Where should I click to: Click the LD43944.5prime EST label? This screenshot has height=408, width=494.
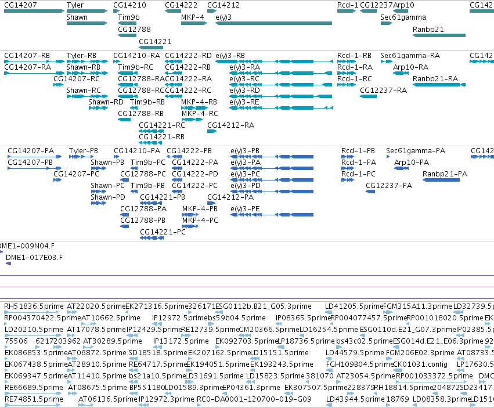pyautogui.click(x=355, y=399)
